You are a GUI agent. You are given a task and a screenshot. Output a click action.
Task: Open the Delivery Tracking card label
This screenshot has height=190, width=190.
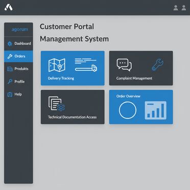point(61,78)
